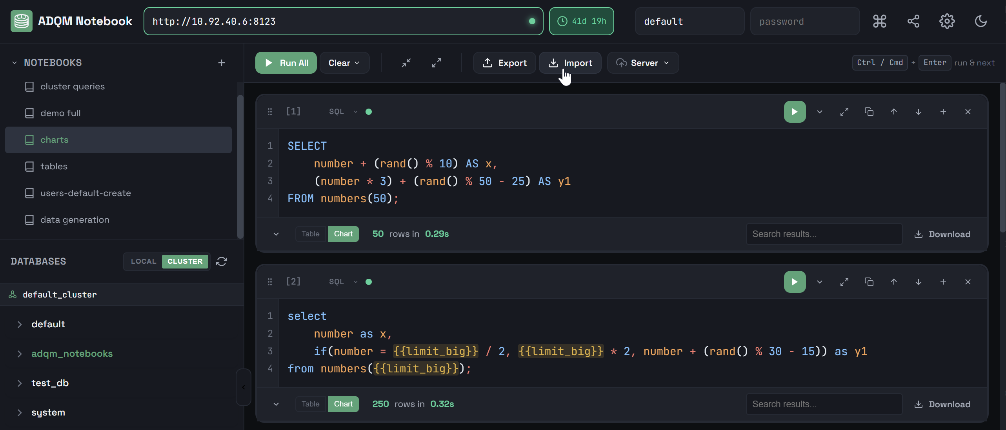Open the Server dropdown menu
This screenshot has width=1006, height=430.
click(642, 63)
